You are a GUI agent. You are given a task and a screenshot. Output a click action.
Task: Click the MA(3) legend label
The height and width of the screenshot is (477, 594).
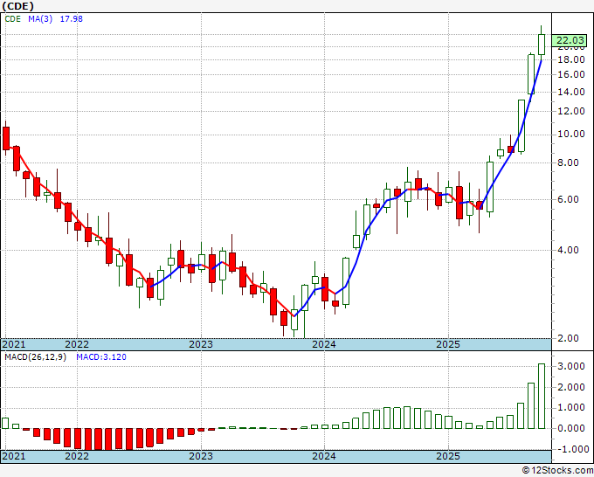(x=40, y=19)
